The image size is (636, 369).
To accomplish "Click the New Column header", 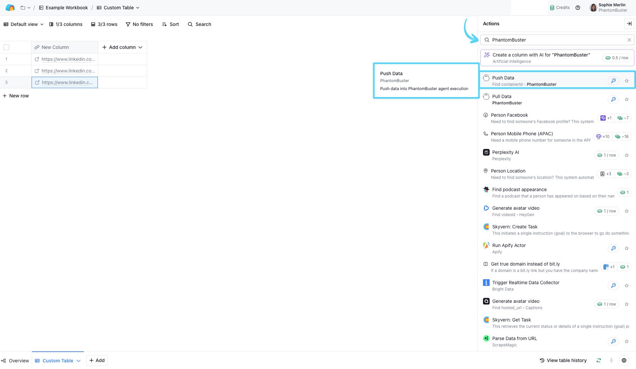I will [65, 47].
